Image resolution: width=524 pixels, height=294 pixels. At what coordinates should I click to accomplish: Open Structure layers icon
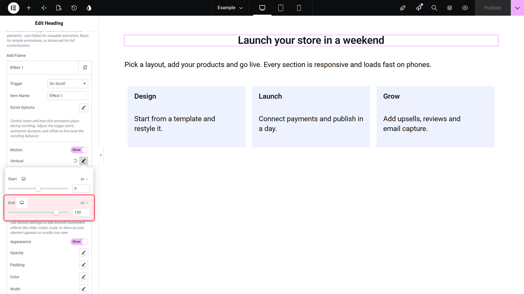pos(450,8)
